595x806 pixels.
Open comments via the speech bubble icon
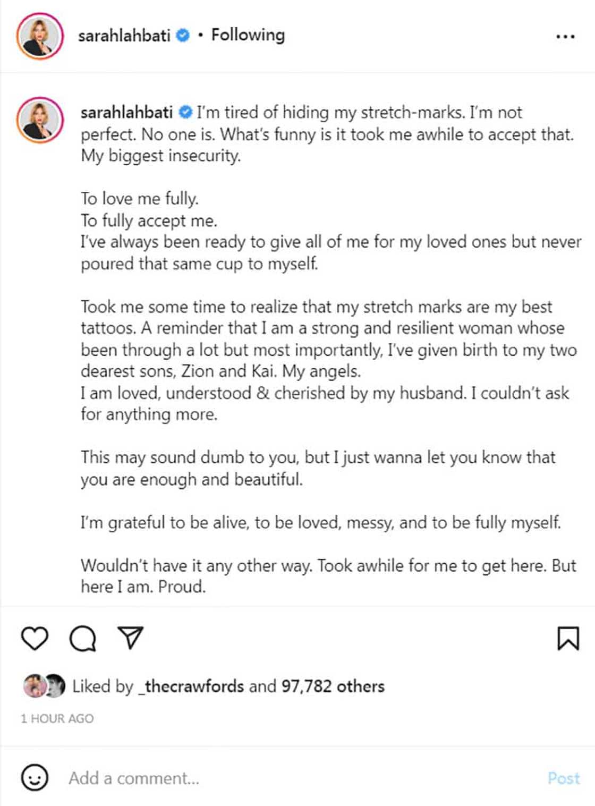click(83, 638)
